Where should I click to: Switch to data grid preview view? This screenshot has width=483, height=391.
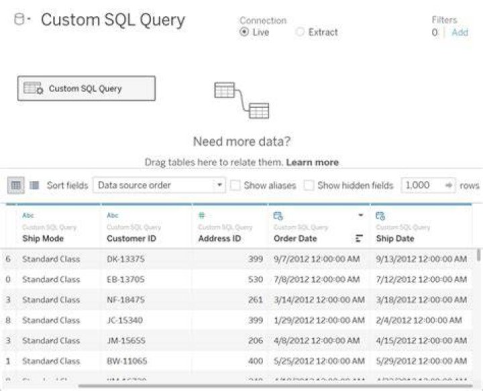coord(15,185)
